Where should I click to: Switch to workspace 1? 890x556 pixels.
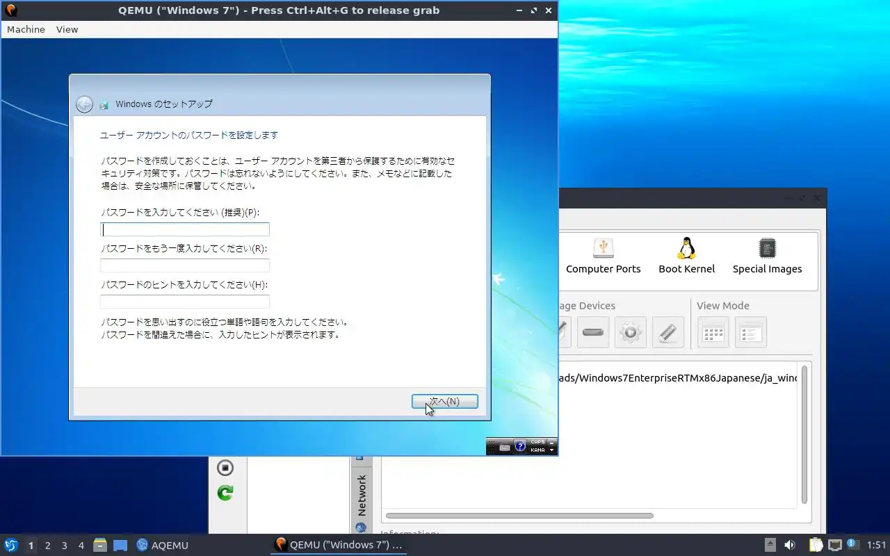31,546
